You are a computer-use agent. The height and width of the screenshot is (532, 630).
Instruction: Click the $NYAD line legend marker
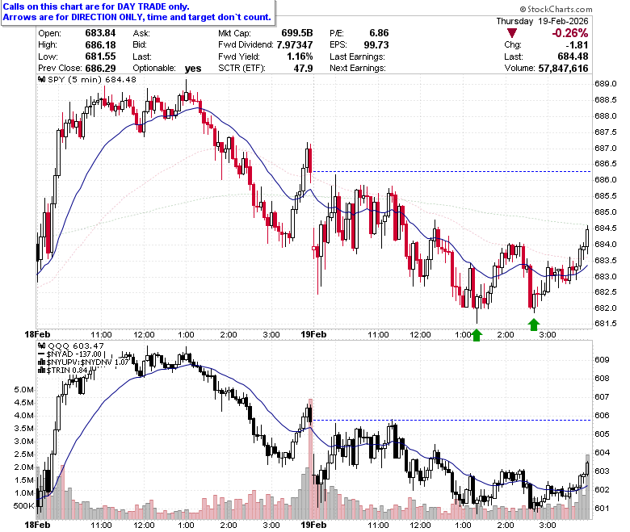[x=42, y=354]
